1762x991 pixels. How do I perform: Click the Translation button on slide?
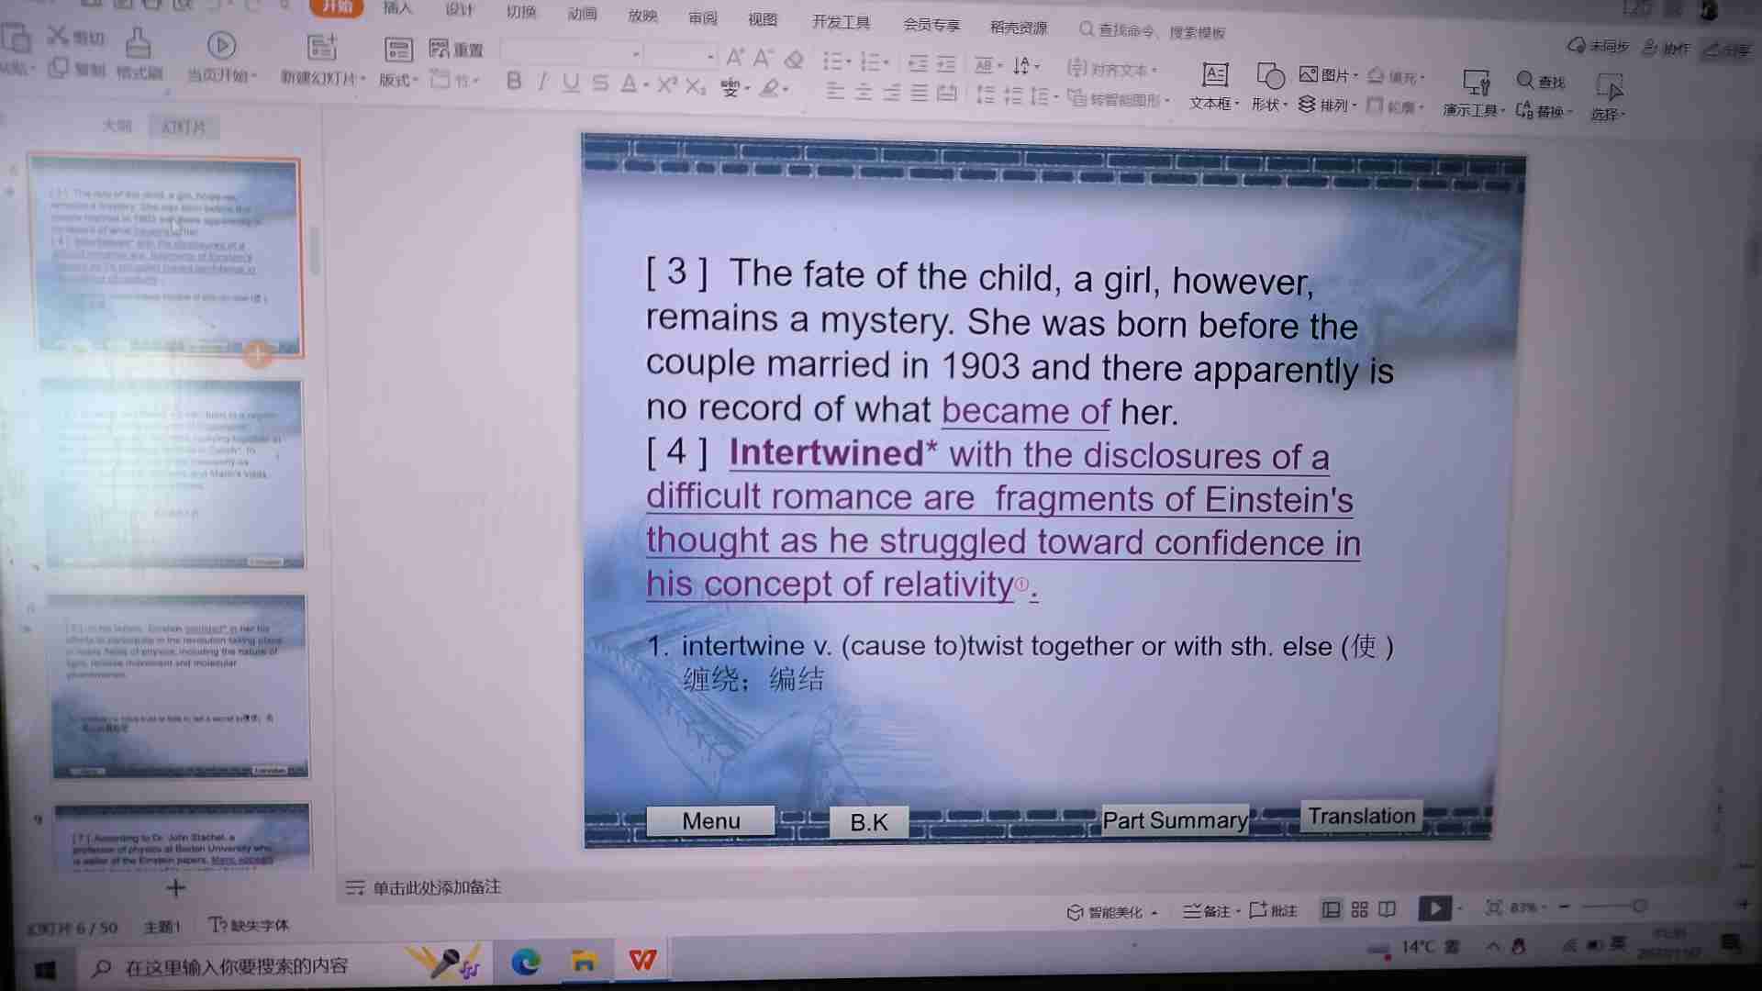tap(1361, 816)
